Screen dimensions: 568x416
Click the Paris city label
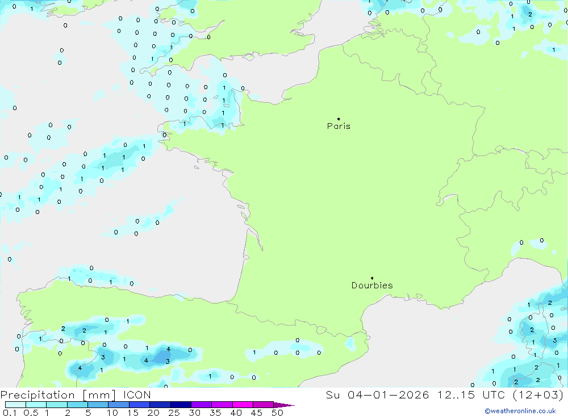click(339, 126)
